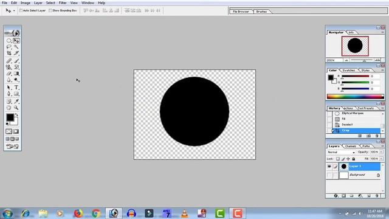Open the blend mode Normal dropdown
The width and height of the screenshot is (389, 219).
(341, 152)
